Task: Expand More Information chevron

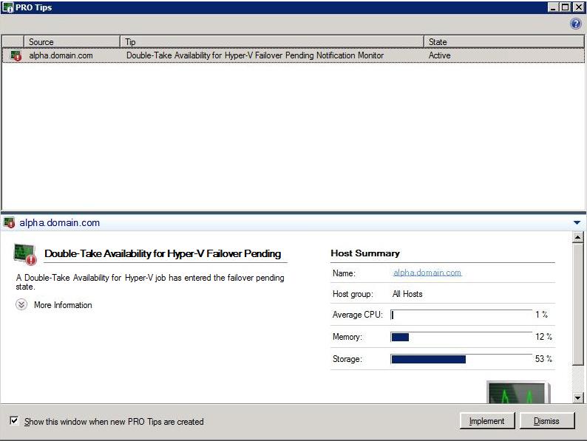Action: (x=21, y=305)
